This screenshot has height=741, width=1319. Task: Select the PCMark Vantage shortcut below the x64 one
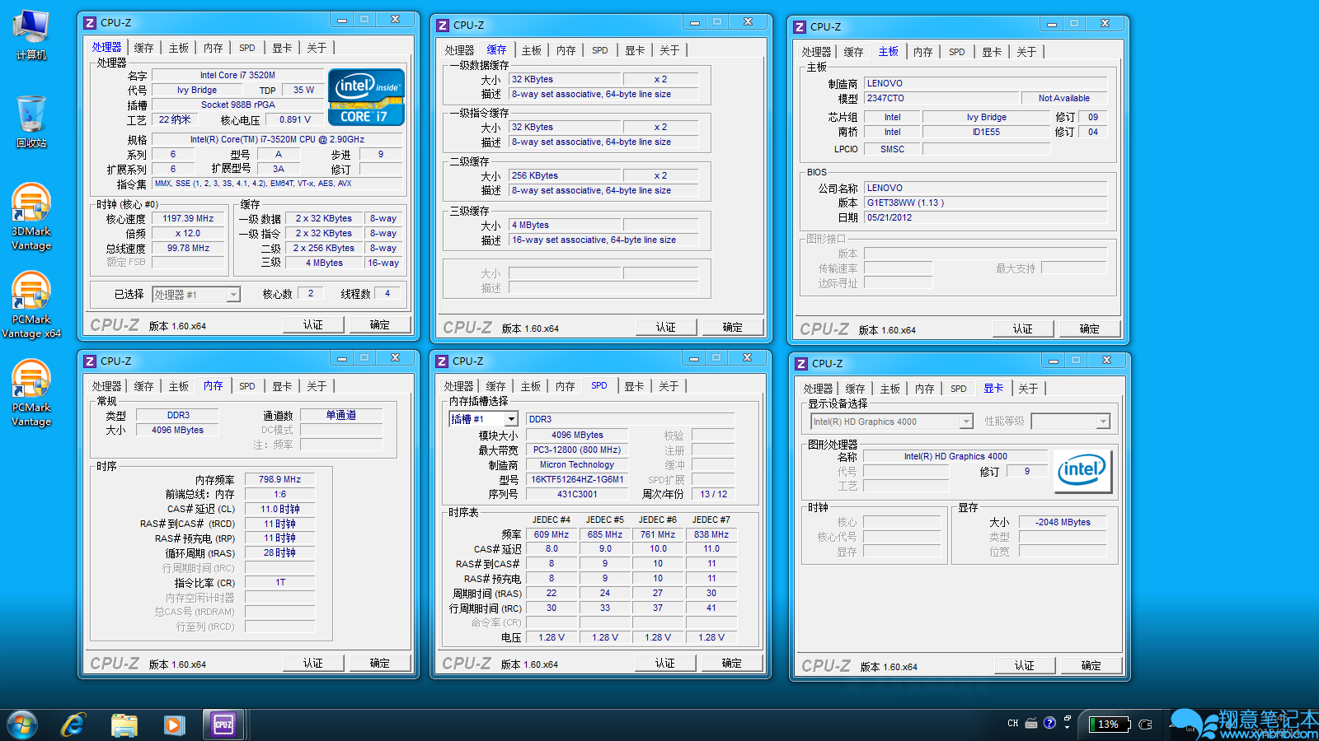[31, 393]
